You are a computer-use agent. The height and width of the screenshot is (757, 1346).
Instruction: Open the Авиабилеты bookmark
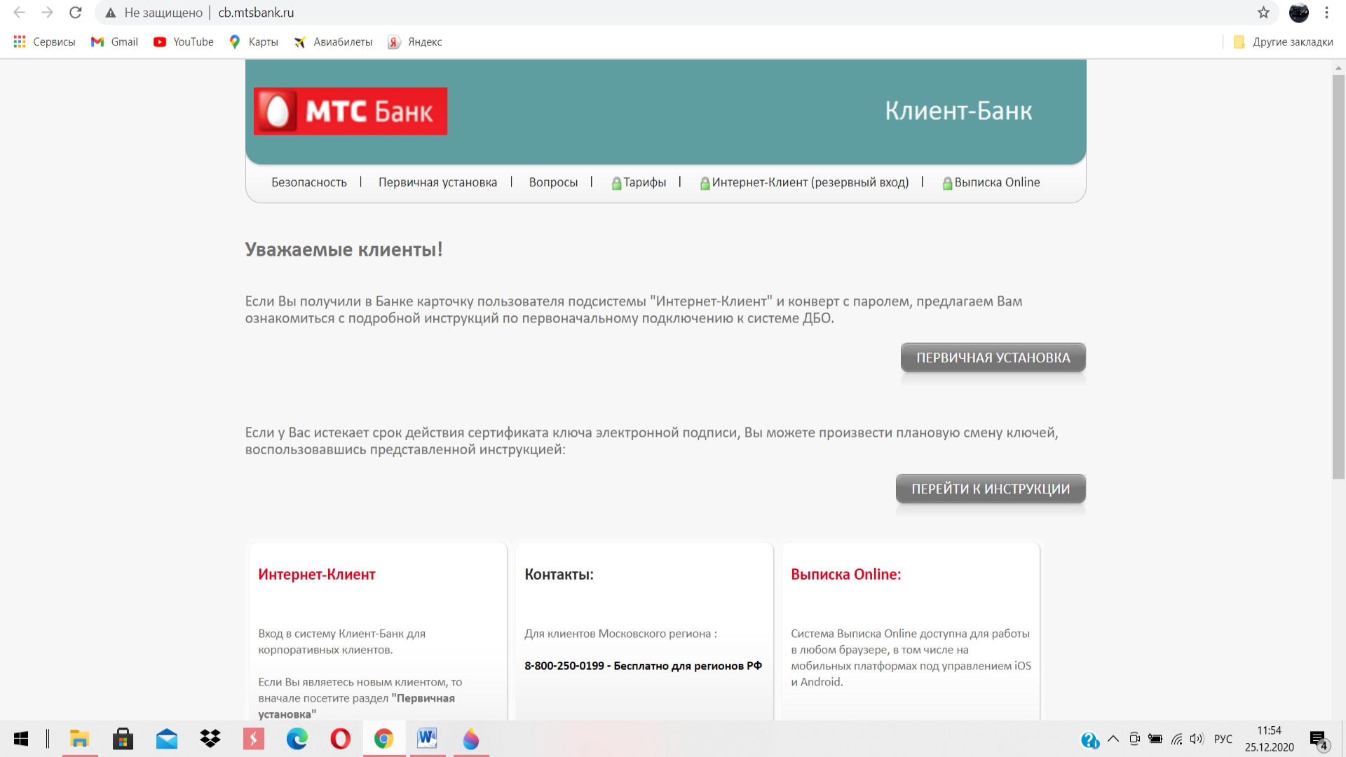tap(333, 42)
